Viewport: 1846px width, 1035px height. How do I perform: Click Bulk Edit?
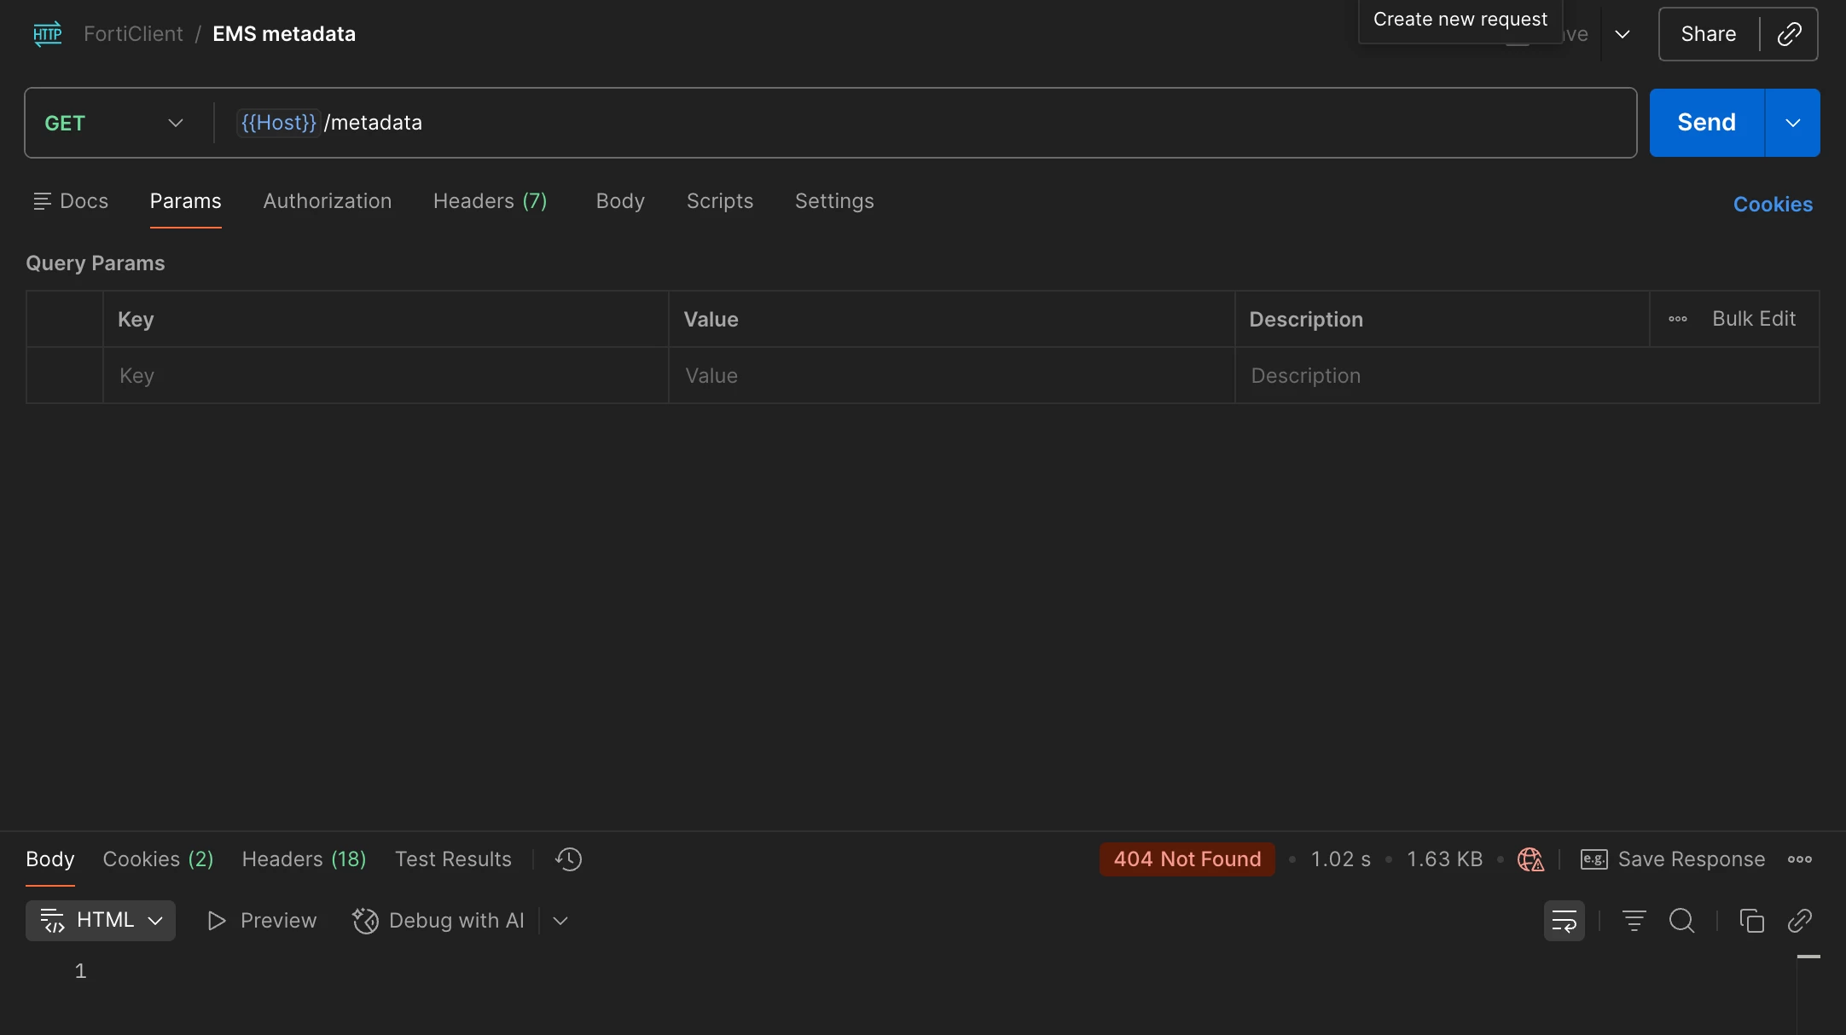click(1754, 319)
